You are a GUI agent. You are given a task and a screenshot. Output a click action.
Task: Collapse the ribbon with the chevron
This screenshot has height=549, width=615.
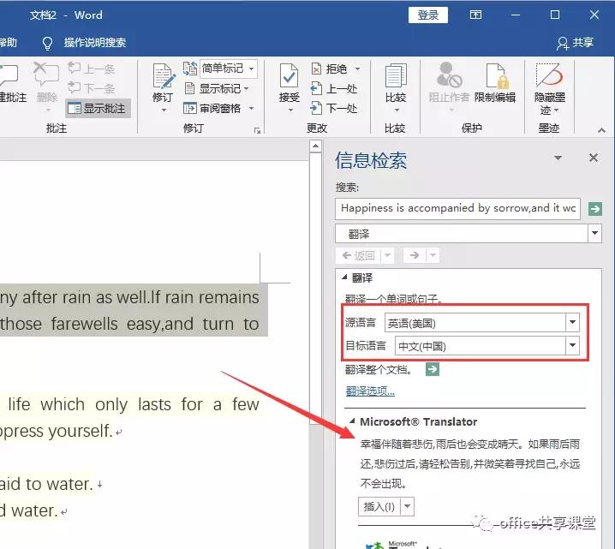click(601, 130)
